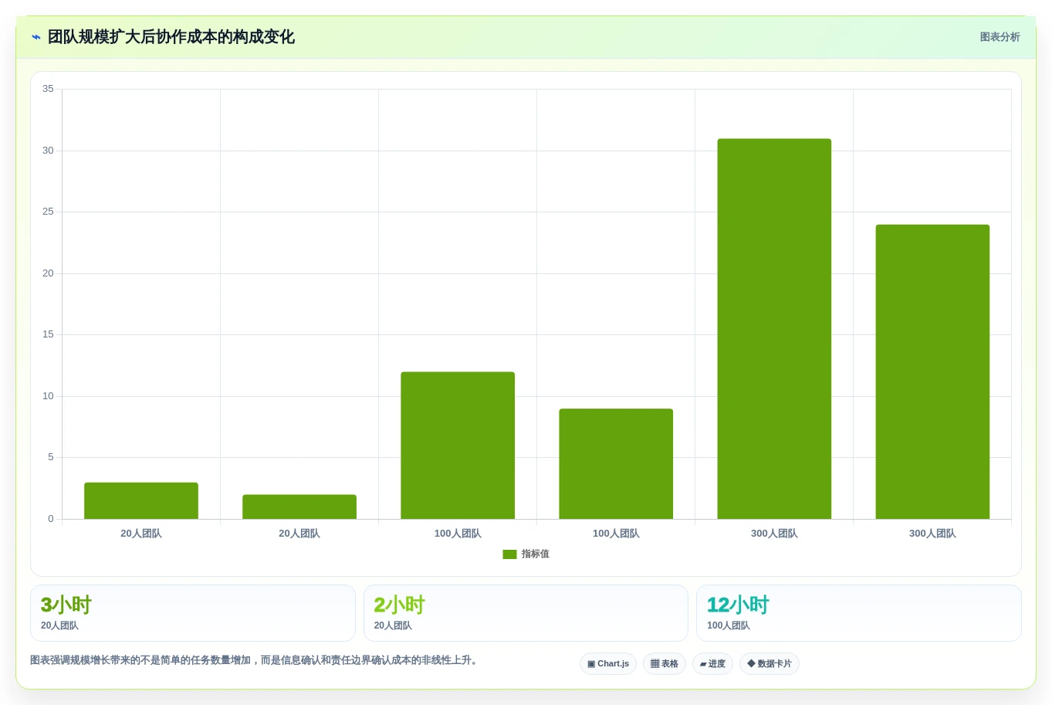Screen dimensions: 1052x705
Task: Click the 表格 tag
Action: pyautogui.click(x=665, y=664)
